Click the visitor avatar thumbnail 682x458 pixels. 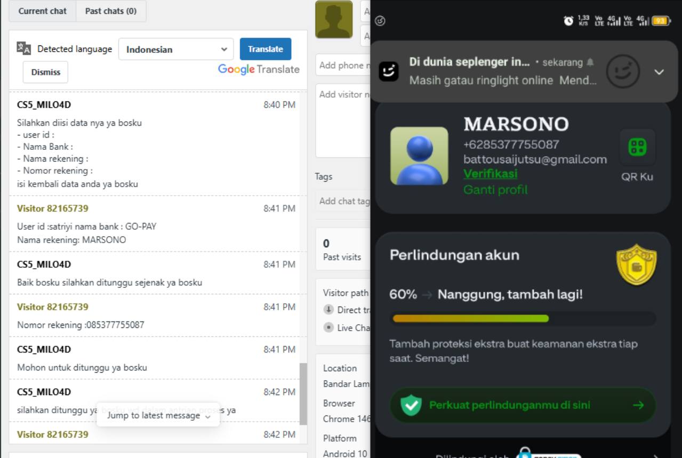tap(334, 20)
